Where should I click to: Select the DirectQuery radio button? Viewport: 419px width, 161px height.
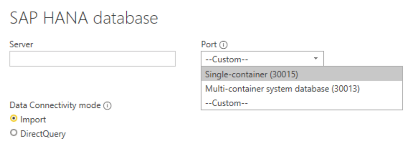click(13, 134)
